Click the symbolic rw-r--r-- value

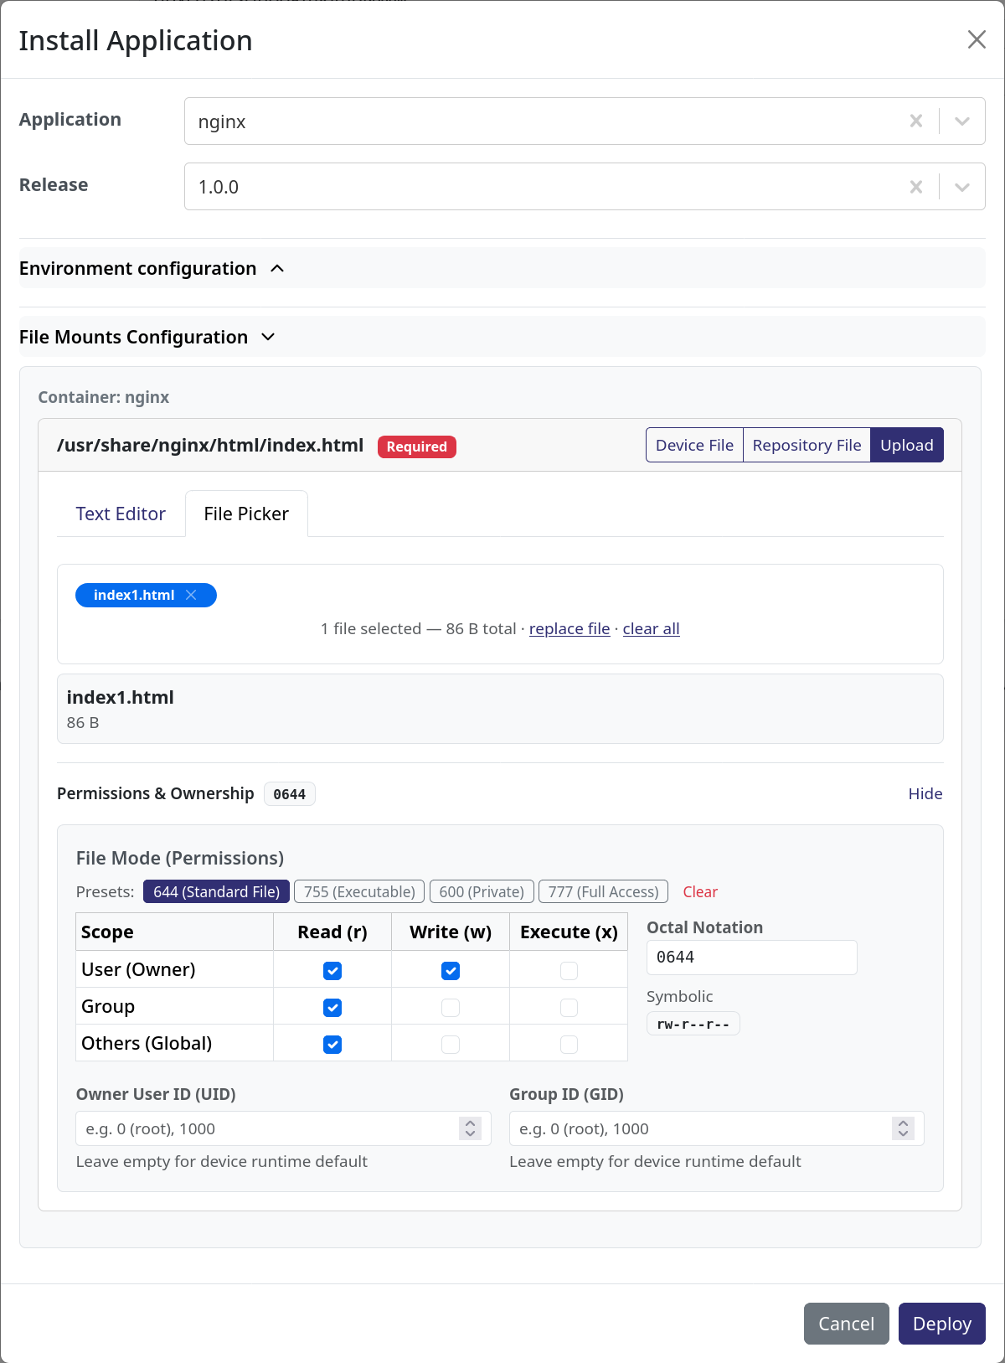[x=693, y=1024]
